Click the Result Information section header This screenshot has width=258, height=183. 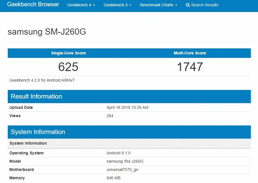click(x=129, y=96)
